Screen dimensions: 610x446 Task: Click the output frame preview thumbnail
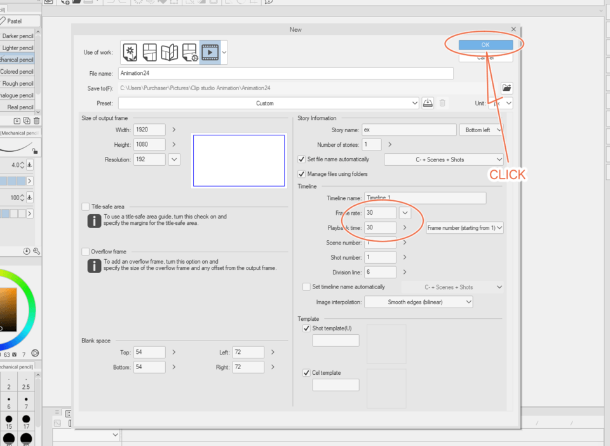pos(239,161)
